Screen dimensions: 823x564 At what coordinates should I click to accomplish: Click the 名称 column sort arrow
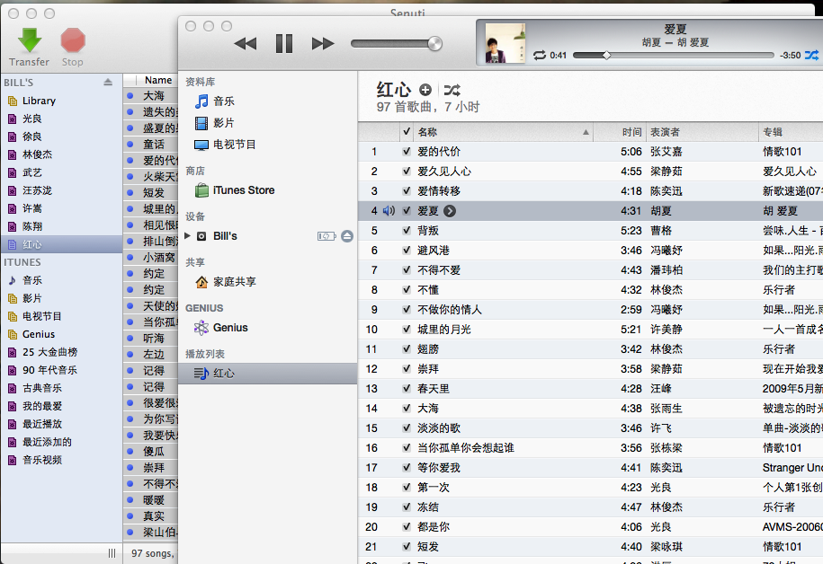(586, 133)
